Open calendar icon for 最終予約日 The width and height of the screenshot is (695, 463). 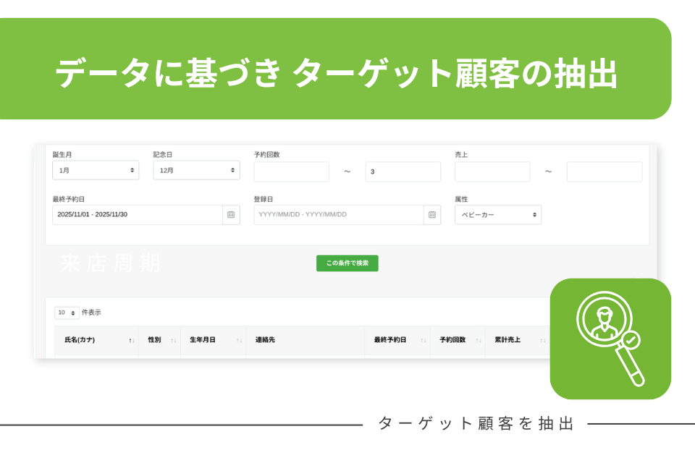(x=231, y=215)
